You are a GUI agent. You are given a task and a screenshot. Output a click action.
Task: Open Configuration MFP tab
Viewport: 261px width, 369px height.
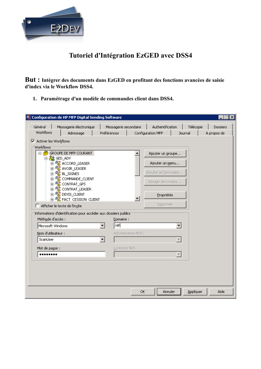click(149, 133)
